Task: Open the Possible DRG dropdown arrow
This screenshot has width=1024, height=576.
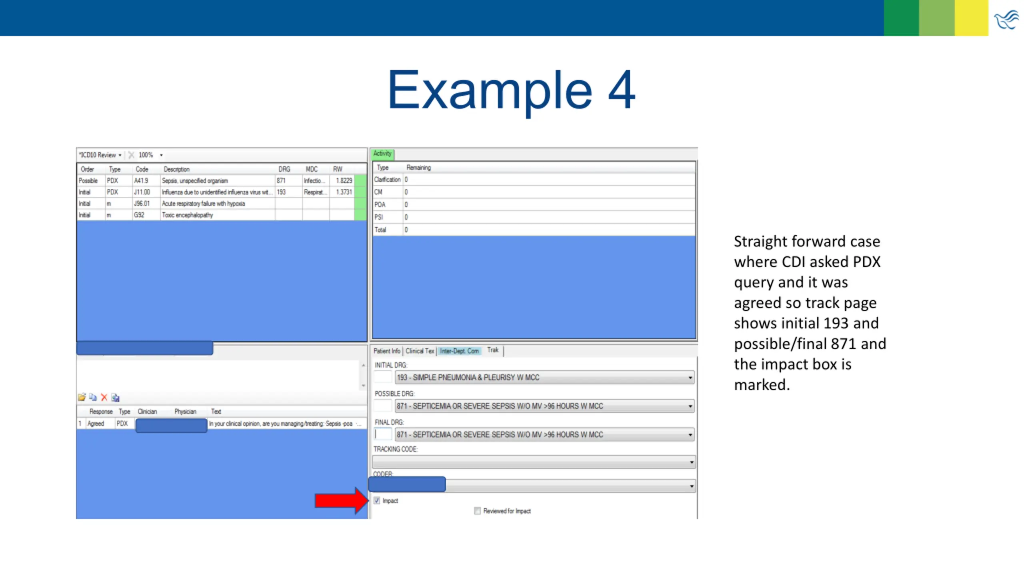Action: [x=690, y=406]
